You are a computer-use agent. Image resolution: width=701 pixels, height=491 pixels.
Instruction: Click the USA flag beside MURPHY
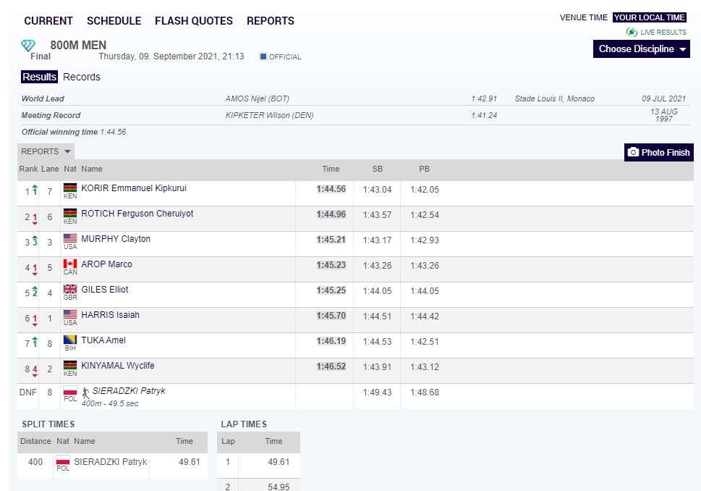pyautogui.click(x=70, y=239)
